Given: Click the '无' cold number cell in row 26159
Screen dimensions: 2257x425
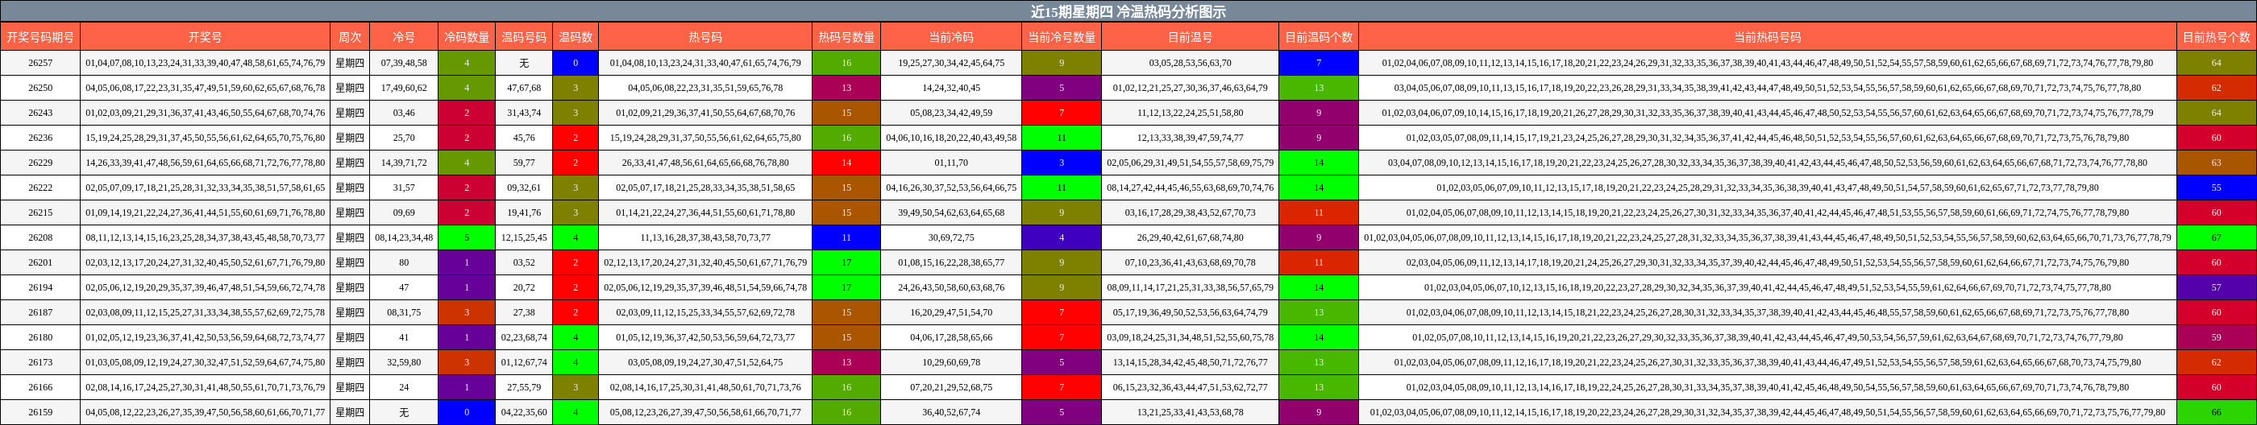Looking at the screenshot, I should tap(404, 412).
